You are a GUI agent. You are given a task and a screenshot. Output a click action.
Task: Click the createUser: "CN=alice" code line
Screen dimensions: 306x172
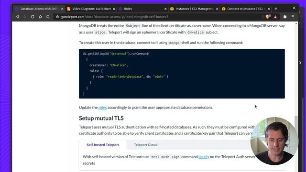coord(109,65)
